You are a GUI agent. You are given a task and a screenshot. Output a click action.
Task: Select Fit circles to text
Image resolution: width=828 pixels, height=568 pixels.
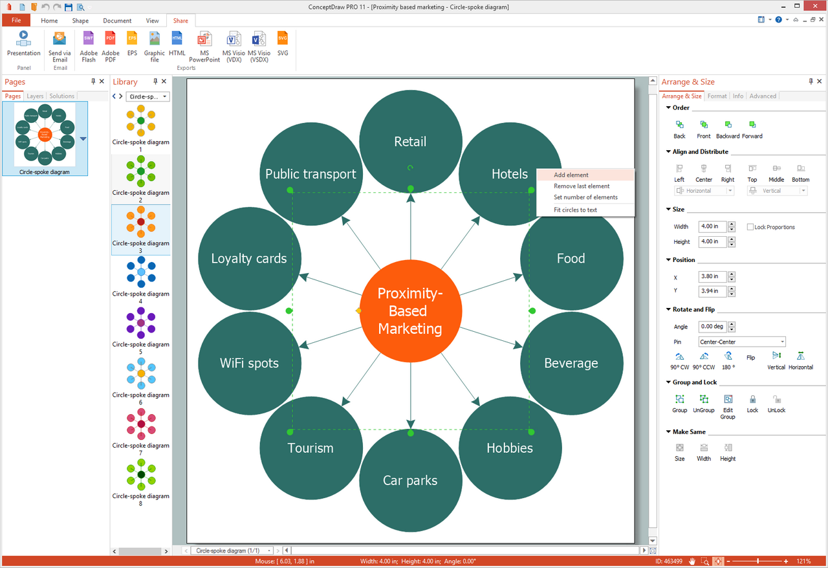pyautogui.click(x=575, y=210)
